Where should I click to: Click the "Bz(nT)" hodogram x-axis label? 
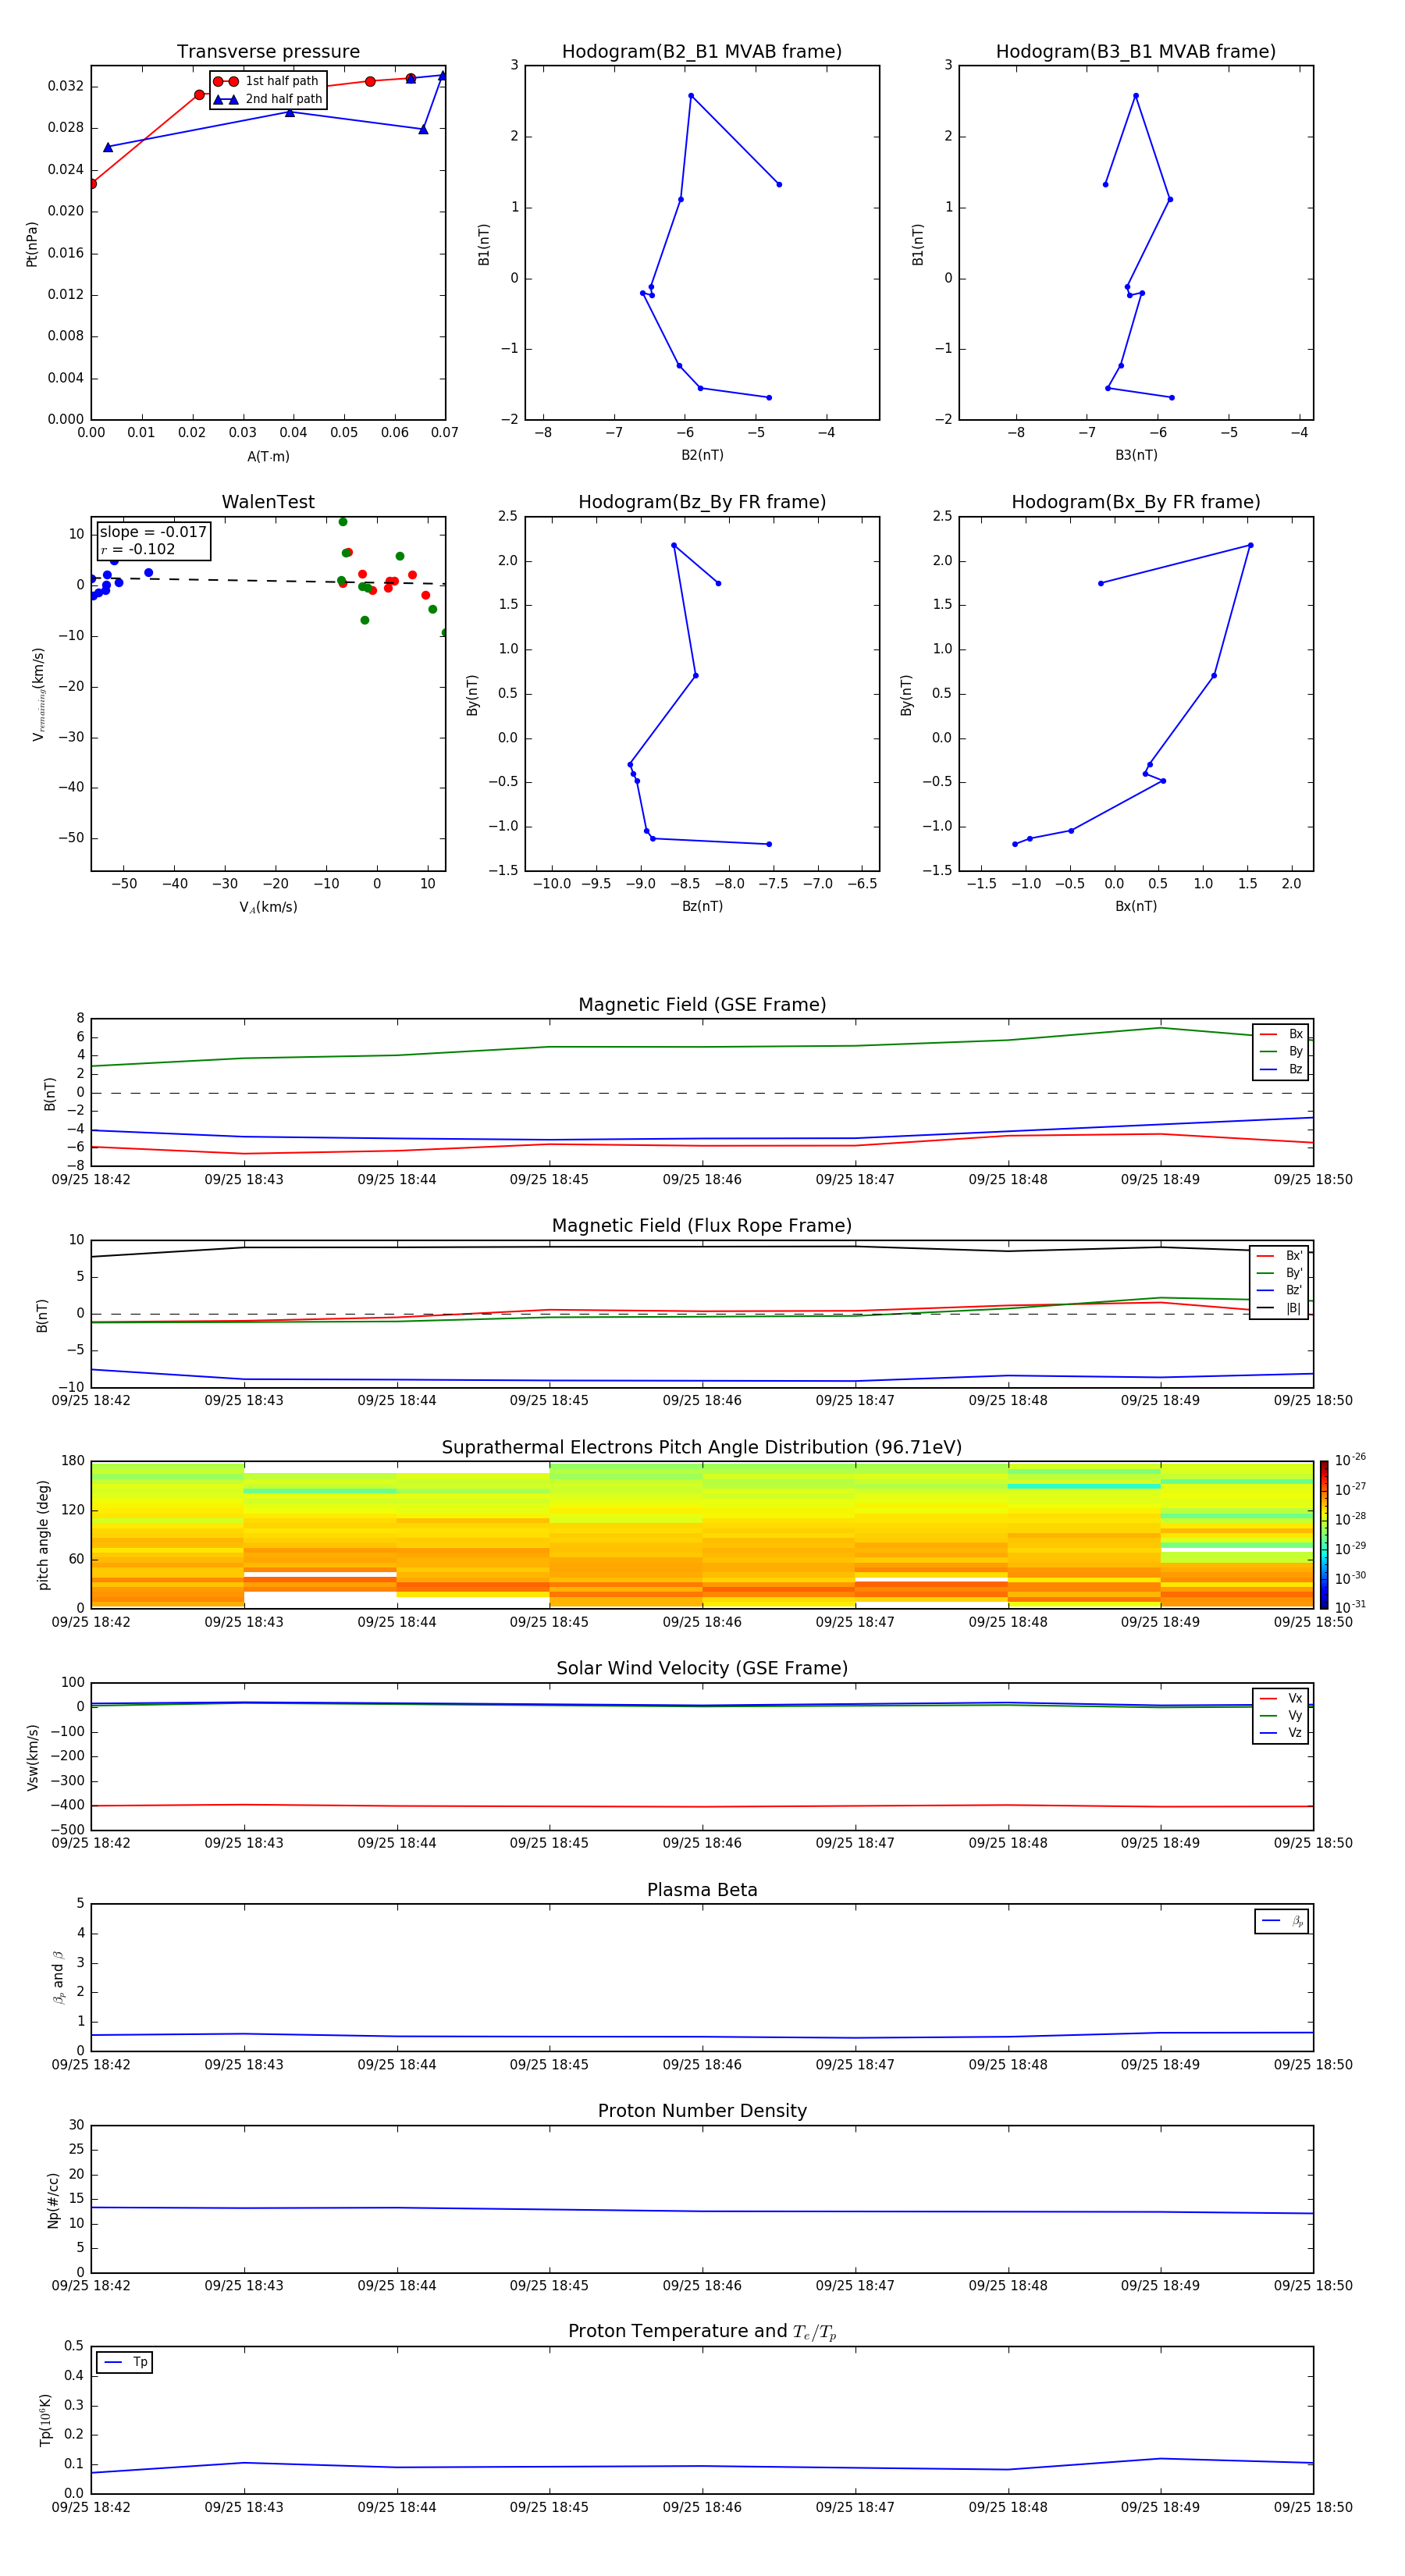[x=702, y=906]
